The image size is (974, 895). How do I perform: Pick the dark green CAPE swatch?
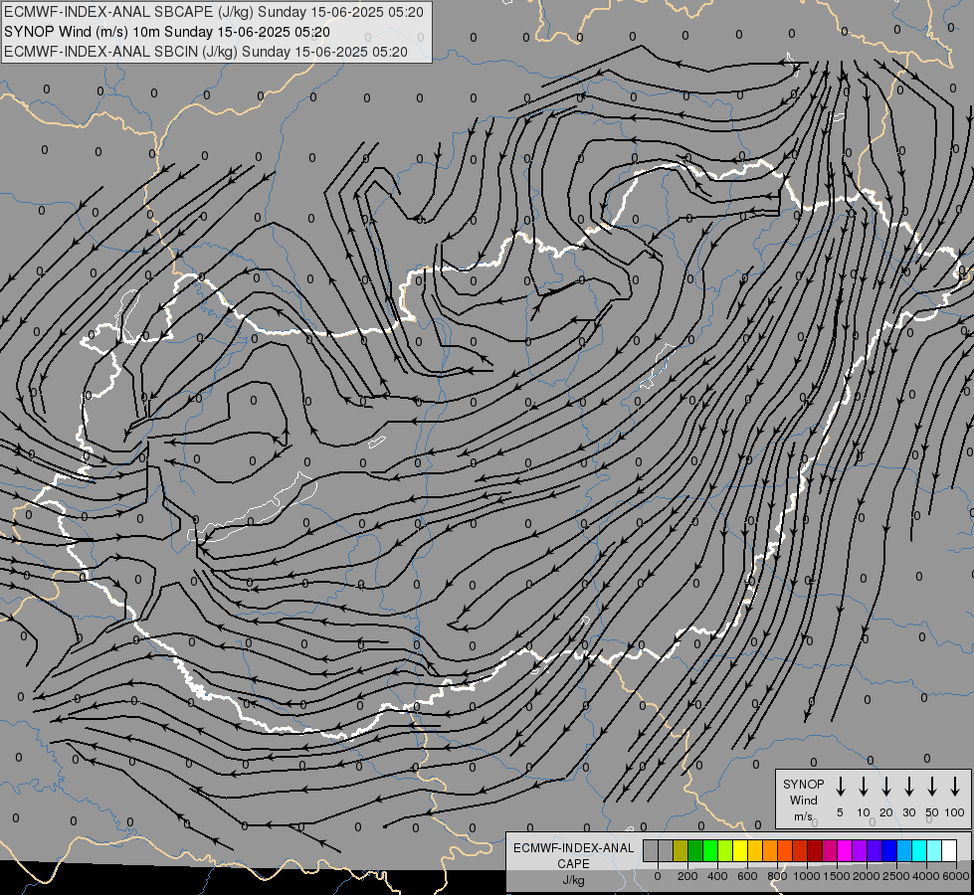pos(695,850)
